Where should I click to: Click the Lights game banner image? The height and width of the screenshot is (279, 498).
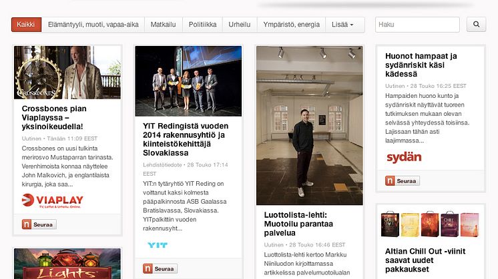pos(67,264)
